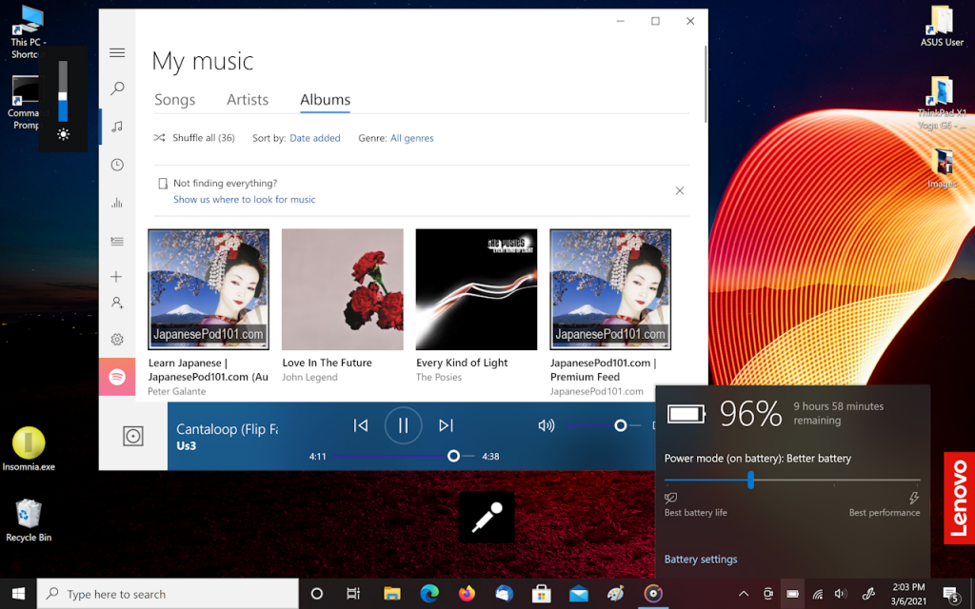Open the search icon in Groove sidebar
This screenshot has width=975, height=609.
point(117,88)
